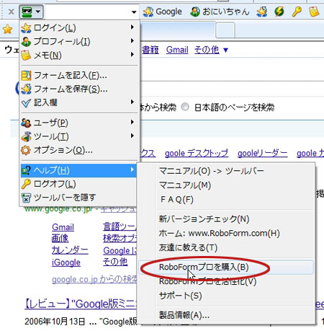Image resolution: width=324 pixels, height=331 pixels.
Task: Click the Google passcard toolbar button
Action: click(x=163, y=12)
